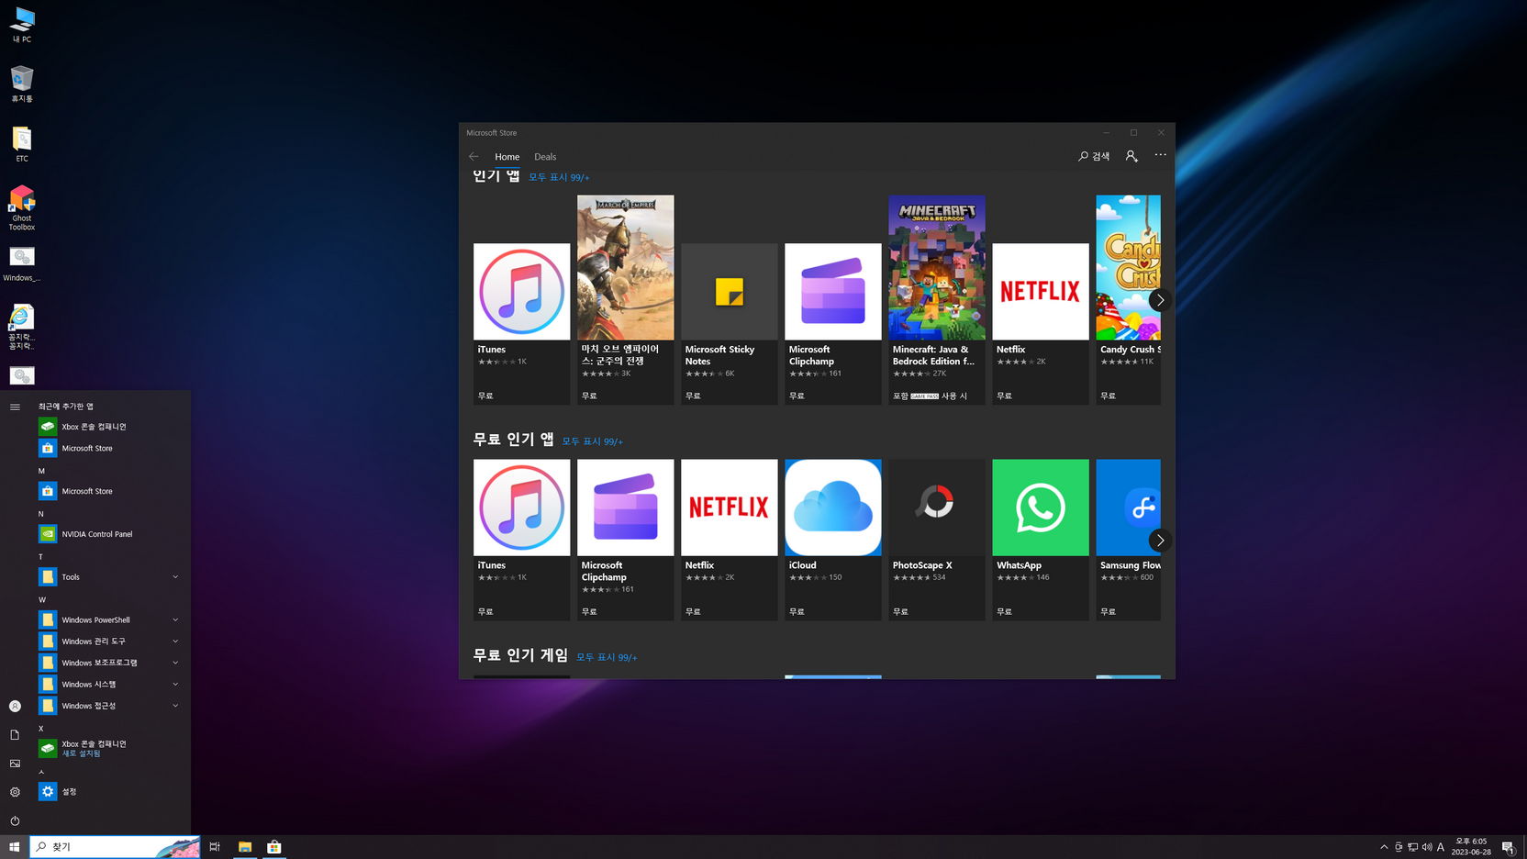Open Task View from the taskbar
The image size is (1527, 859).
pyautogui.click(x=215, y=847)
